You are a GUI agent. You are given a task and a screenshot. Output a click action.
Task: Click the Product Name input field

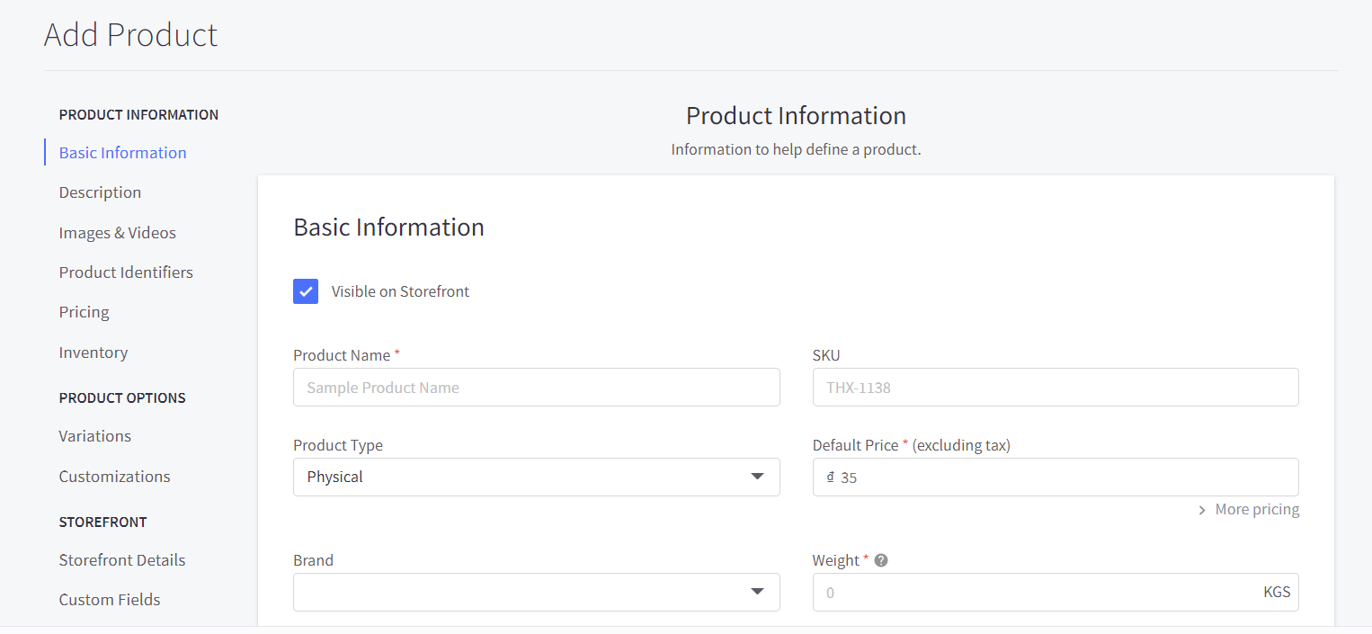pos(536,388)
